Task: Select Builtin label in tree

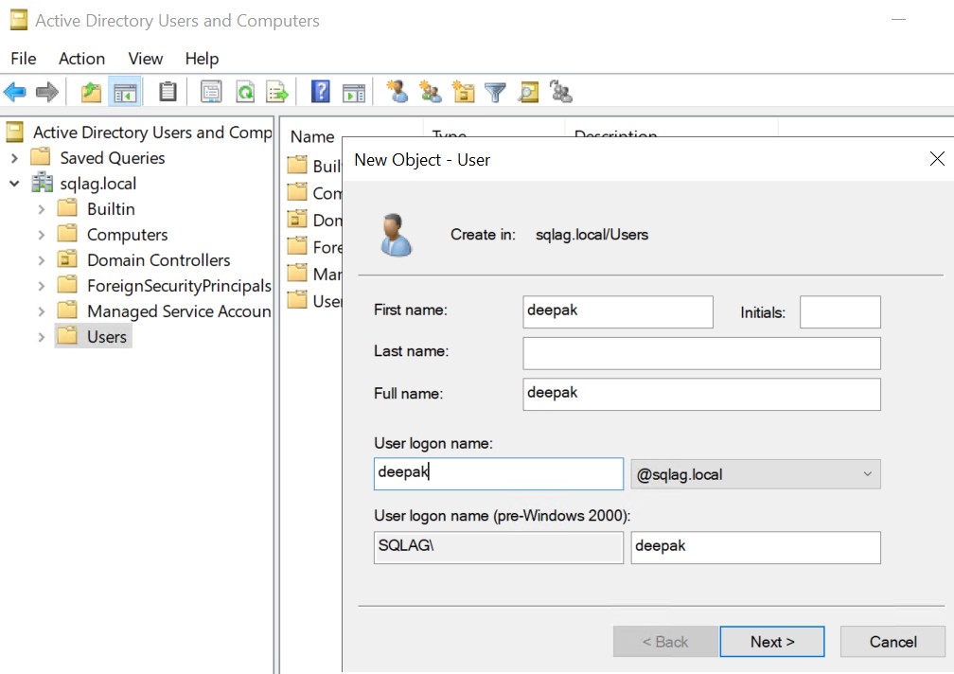Action: [111, 208]
